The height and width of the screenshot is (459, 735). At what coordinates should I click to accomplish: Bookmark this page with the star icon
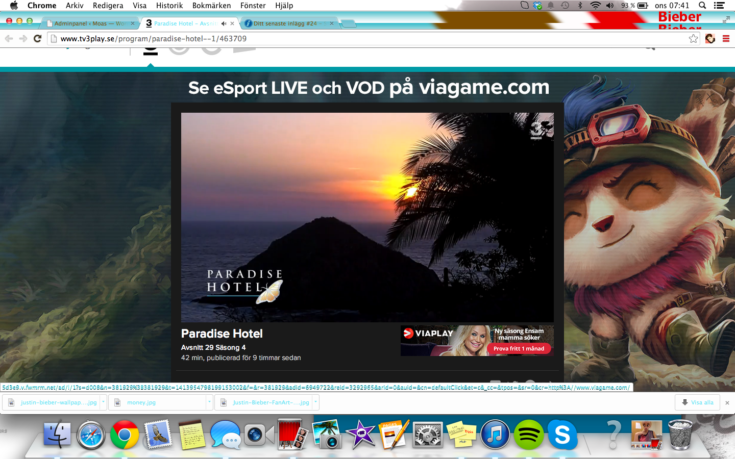693,39
